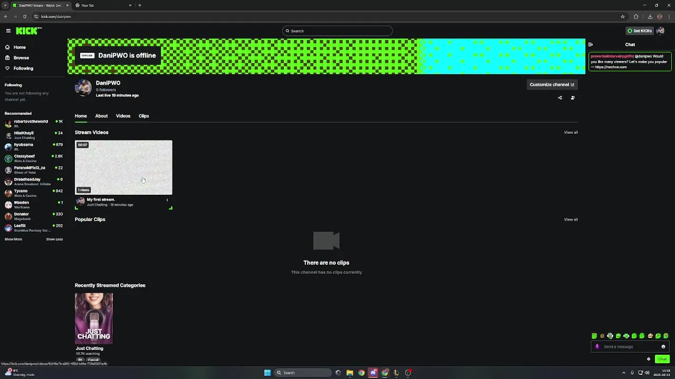675x379 pixels.
Task: Open recommended channel Tyceno
Action: 33,193
